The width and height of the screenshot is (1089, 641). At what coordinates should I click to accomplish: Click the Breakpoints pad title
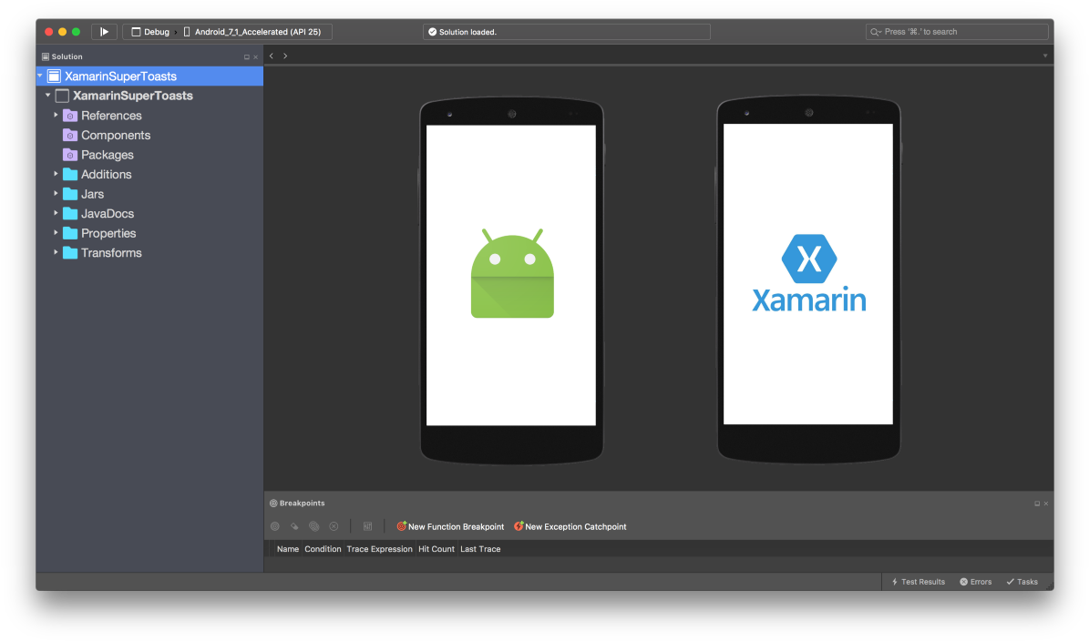pos(303,503)
